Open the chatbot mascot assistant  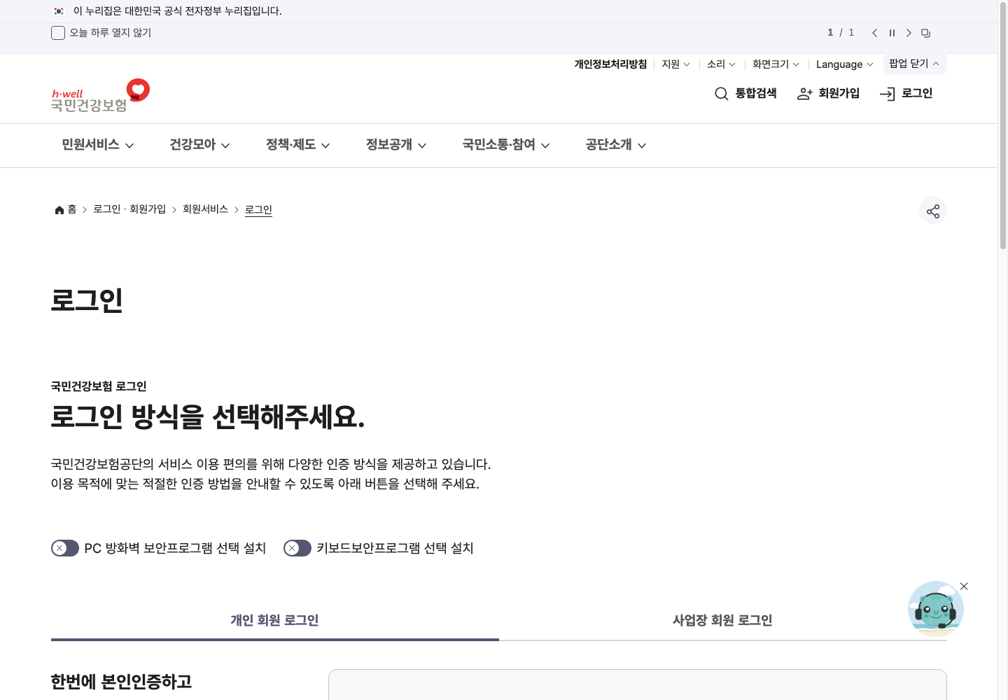tap(935, 609)
